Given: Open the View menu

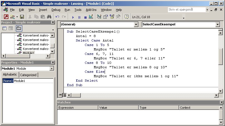Looking at the screenshot, I should (x=31, y=10).
